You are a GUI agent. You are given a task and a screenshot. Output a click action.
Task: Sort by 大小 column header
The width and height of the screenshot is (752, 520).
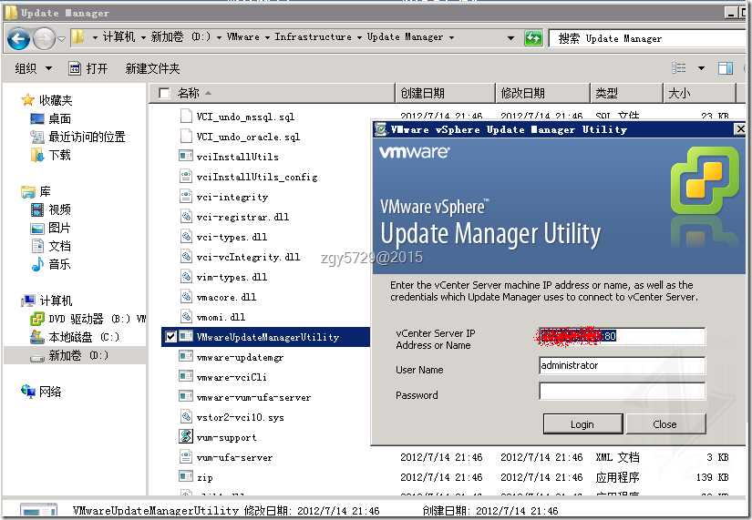699,93
